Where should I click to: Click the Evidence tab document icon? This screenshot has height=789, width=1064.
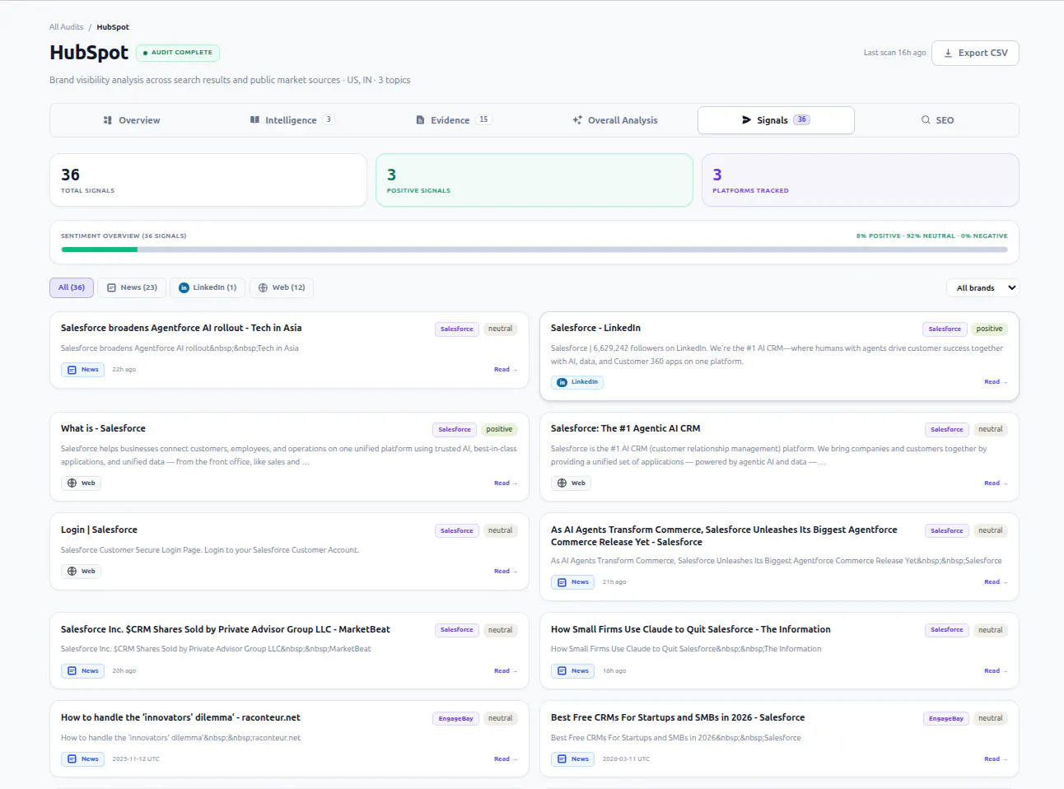[x=420, y=120]
